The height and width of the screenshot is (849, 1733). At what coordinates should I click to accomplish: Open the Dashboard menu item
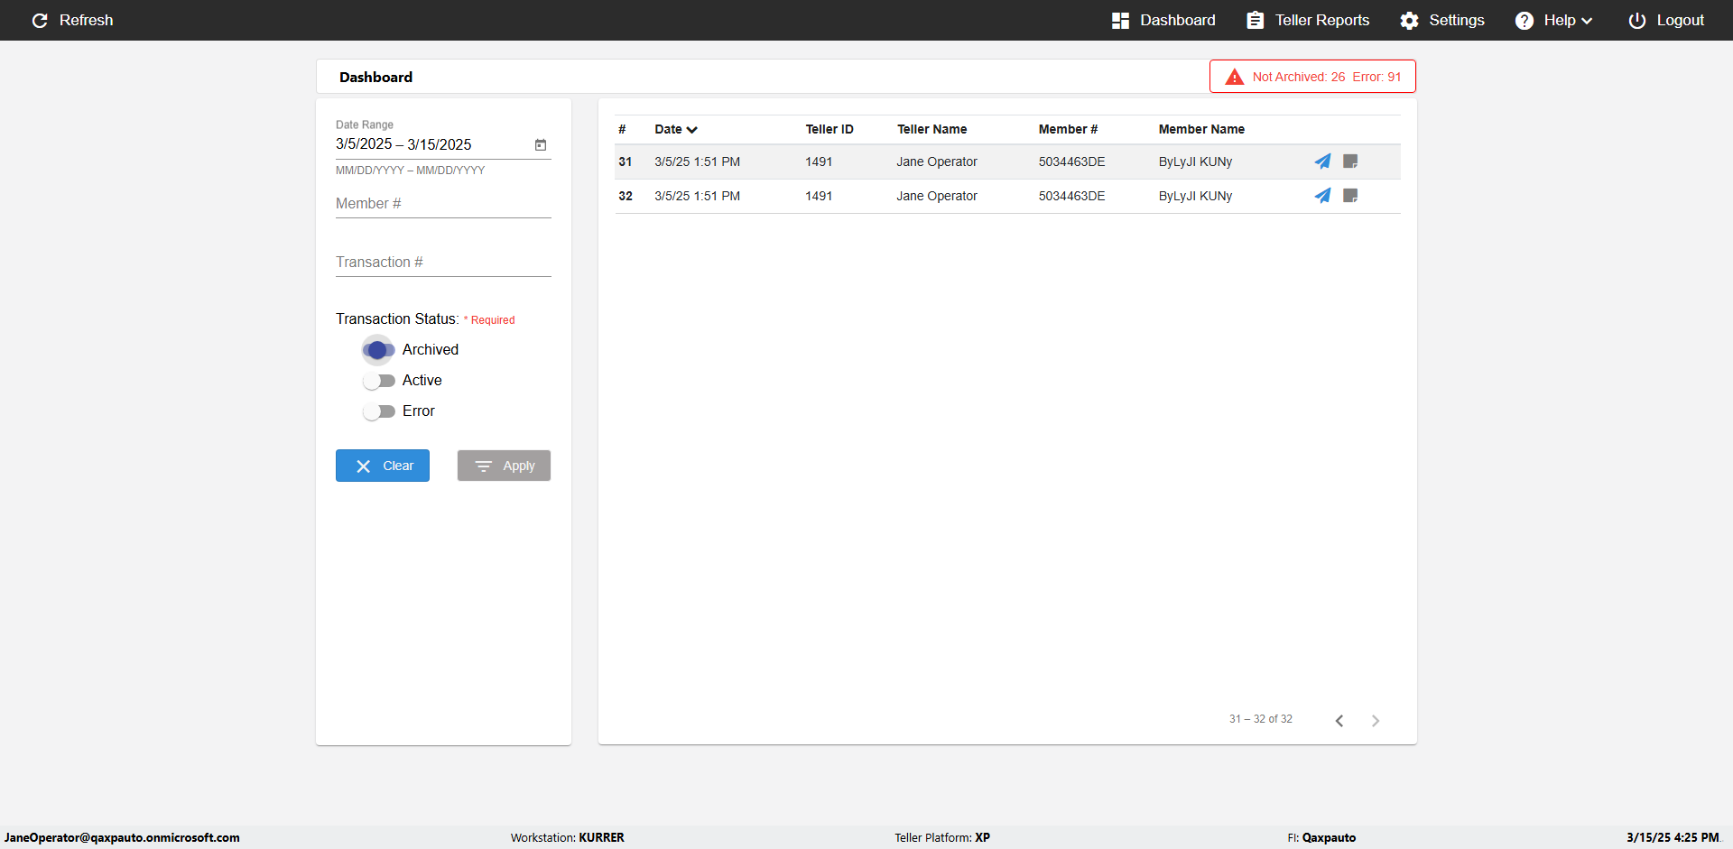coord(1163,20)
